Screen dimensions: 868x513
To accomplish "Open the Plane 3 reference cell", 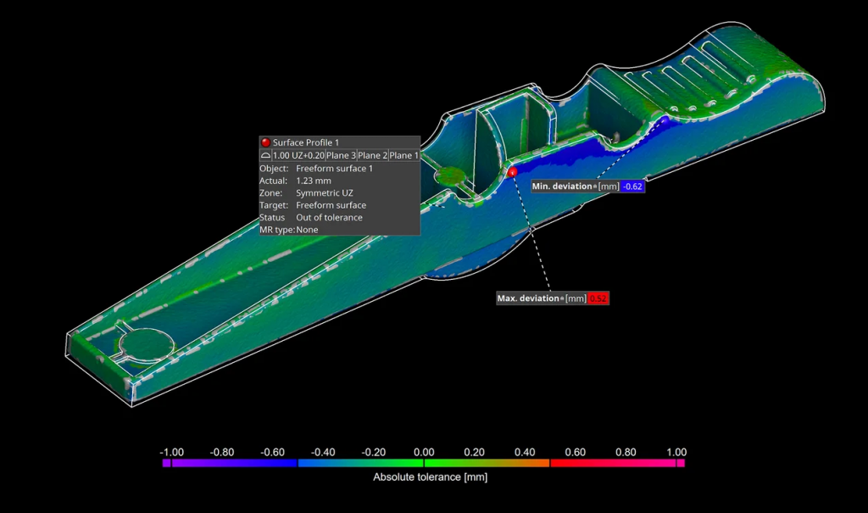I will coord(341,155).
